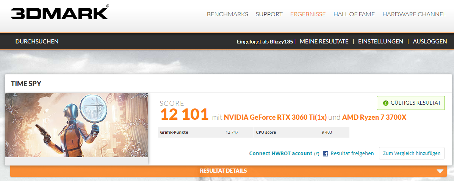Click the Facebook share icon
The image size is (454, 181).
point(326,154)
